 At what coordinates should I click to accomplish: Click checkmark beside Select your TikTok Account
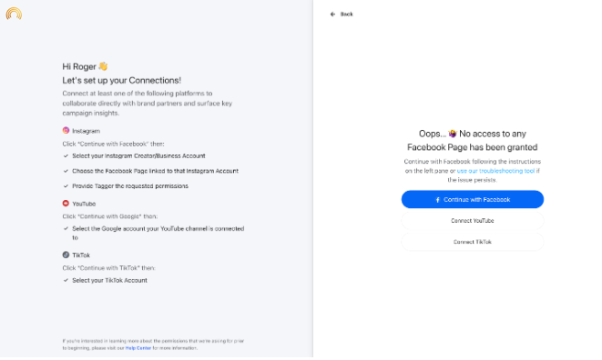(x=66, y=280)
